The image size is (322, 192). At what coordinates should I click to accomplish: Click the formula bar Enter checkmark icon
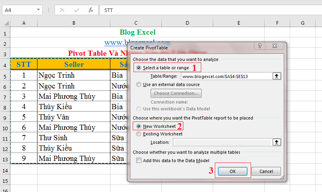pyautogui.click(x=77, y=10)
